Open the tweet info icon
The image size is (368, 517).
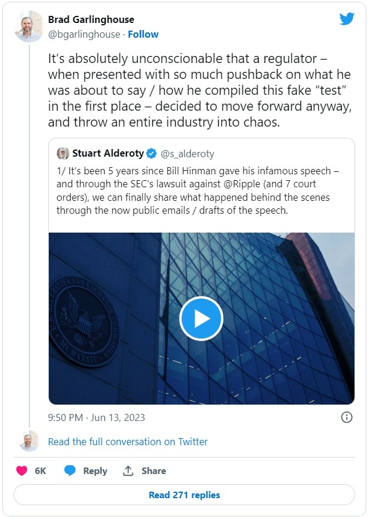tap(347, 417)
